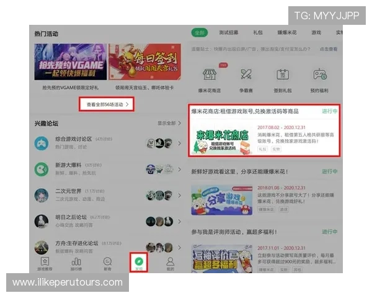The image size is (372, 298).
Task: Open 明日之后论坛 forum avatar
Action: tap(42, 221)
